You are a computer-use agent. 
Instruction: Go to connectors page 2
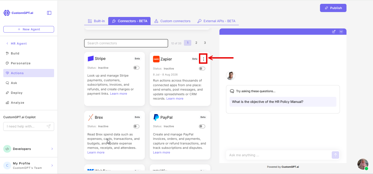click(x=196, y=43)
